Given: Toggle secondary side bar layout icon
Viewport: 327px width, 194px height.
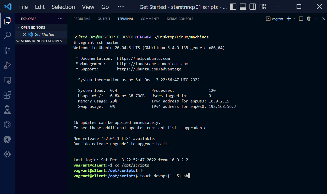Looking at the screenshot, I should pyautogui.click(x=253, y=7).
